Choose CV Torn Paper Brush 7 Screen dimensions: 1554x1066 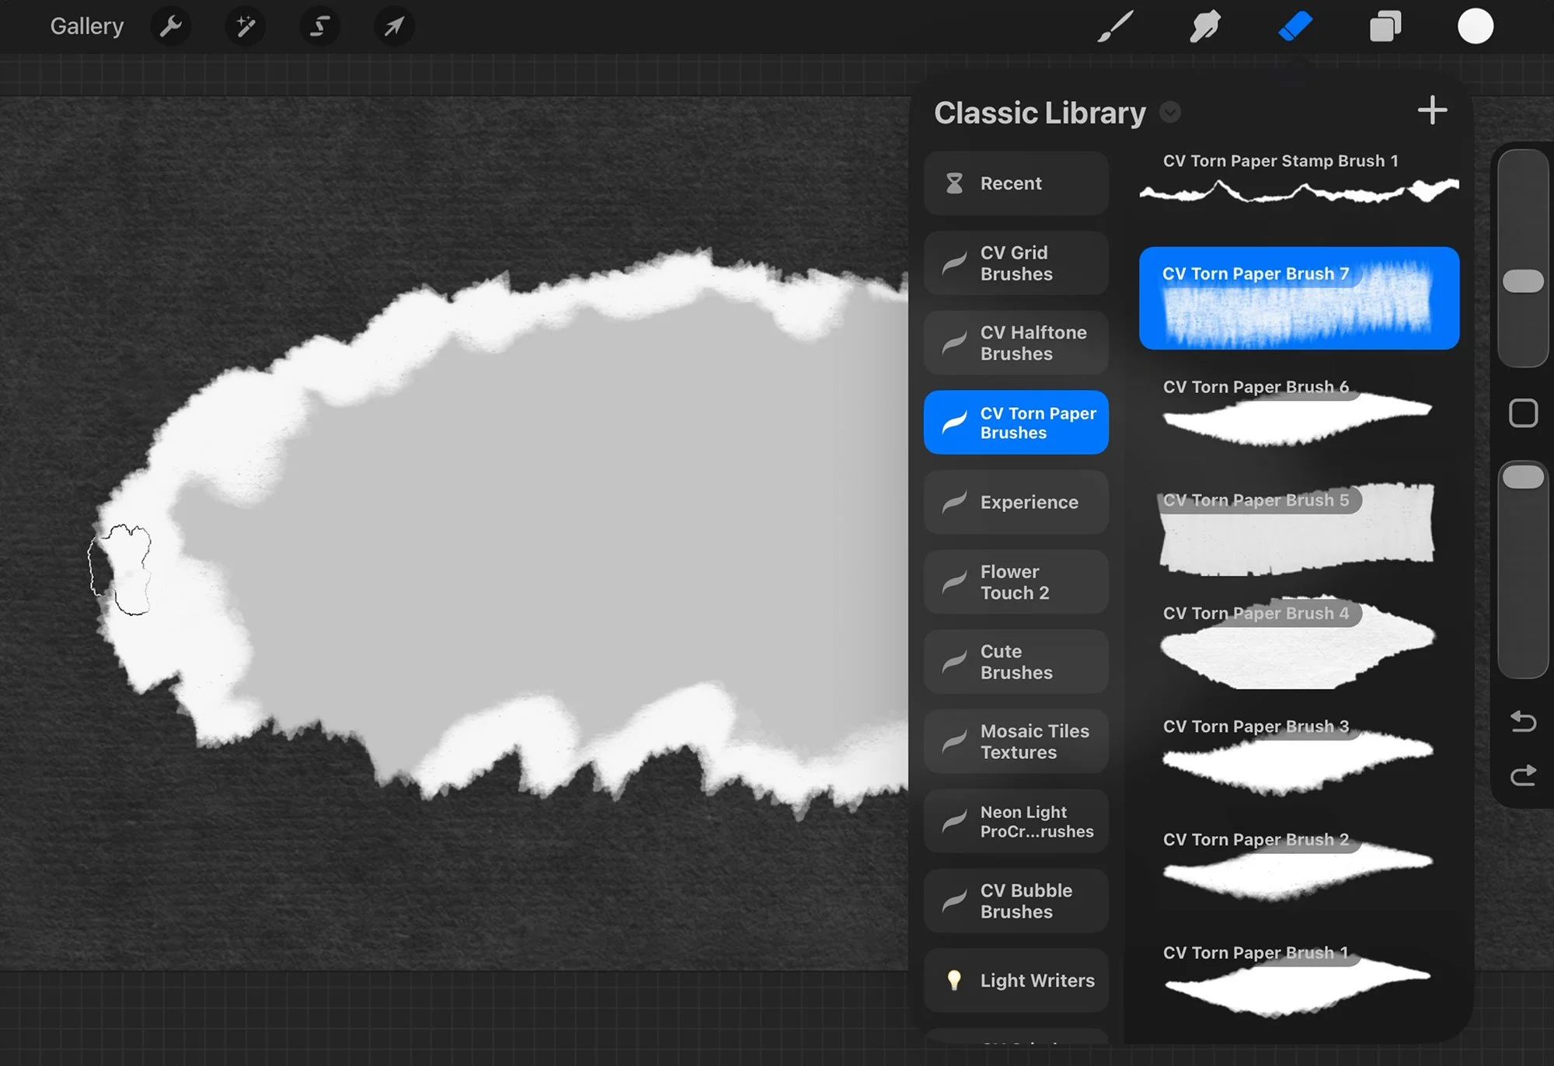coord(1299,298)
